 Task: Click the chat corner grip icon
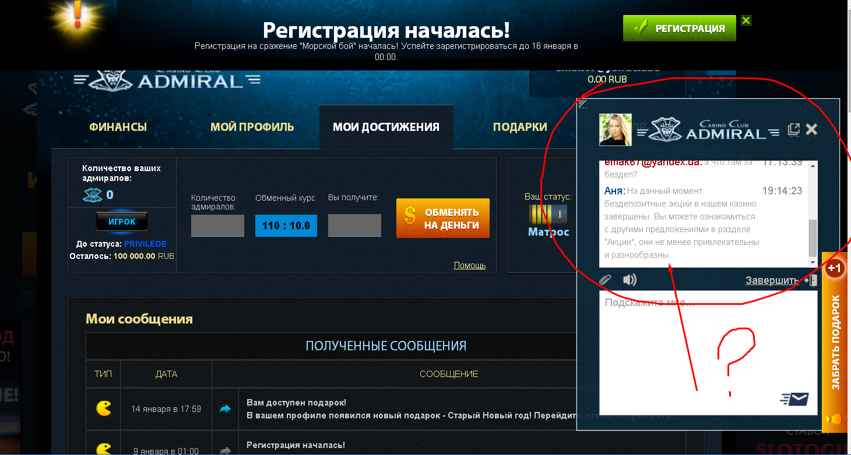(582, 104)
